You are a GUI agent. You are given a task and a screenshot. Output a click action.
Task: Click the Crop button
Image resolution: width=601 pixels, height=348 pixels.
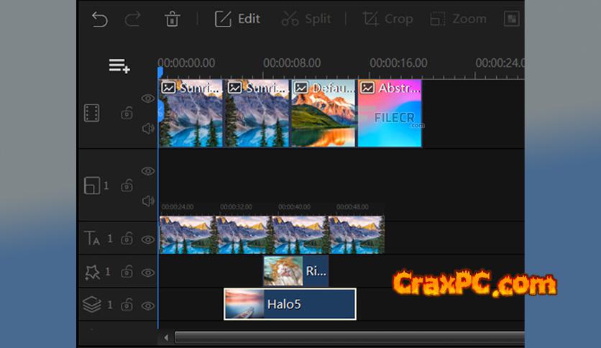[x=387, y=19]
